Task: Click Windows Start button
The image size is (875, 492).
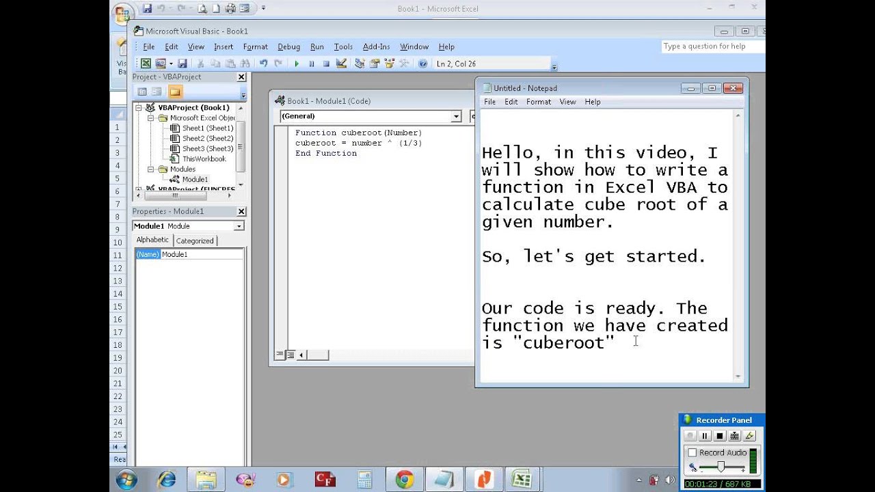Action: click(x=126, y=480)
